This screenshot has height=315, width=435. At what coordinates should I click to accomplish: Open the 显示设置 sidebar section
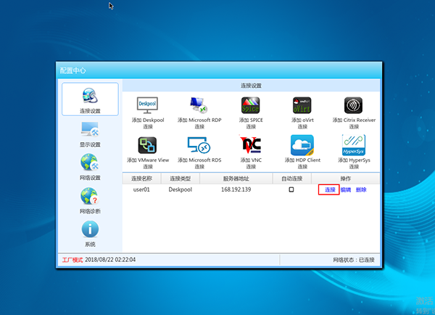click(x=90, y=134)
